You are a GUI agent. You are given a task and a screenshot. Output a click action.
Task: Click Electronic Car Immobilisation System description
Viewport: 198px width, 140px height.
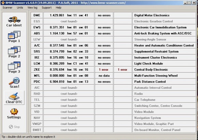[x=160, y=27]
